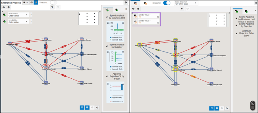Open the Node Metrics Order Value dropdown
The image size is (258, 113).
coord(18,15)
